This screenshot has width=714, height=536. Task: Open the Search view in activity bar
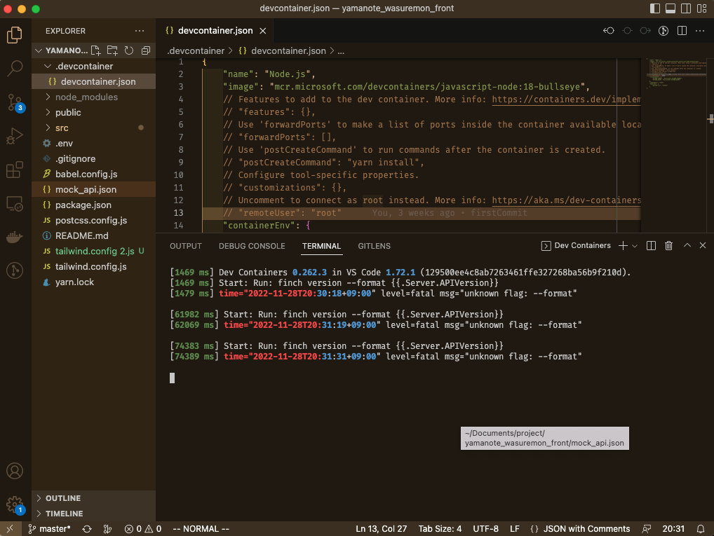tap(15, 69)
